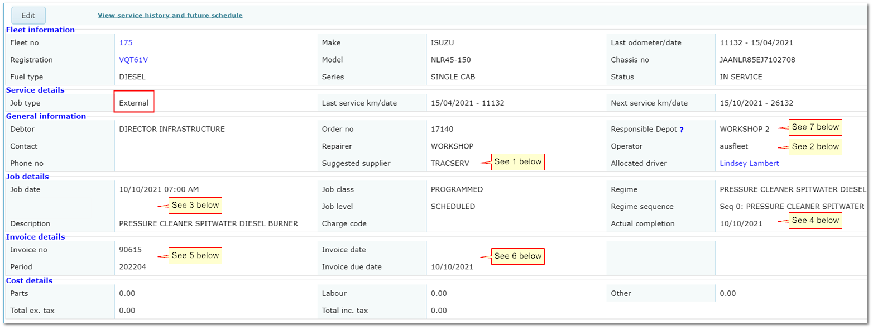Click the Suggested supplier TRACSERV value
The width and height of the screenshot is (873, 329).
pos(450,164)
